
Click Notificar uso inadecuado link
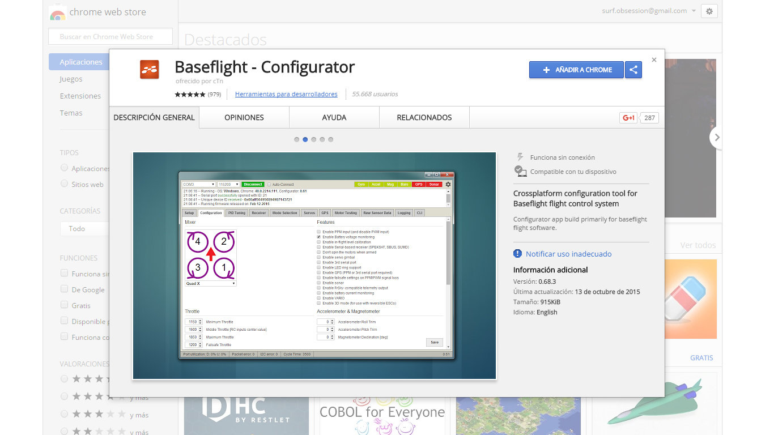coord(568,254)
